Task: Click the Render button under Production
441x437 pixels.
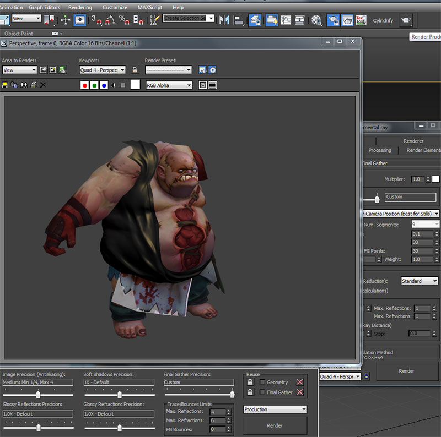Action: tap(275, 425)
